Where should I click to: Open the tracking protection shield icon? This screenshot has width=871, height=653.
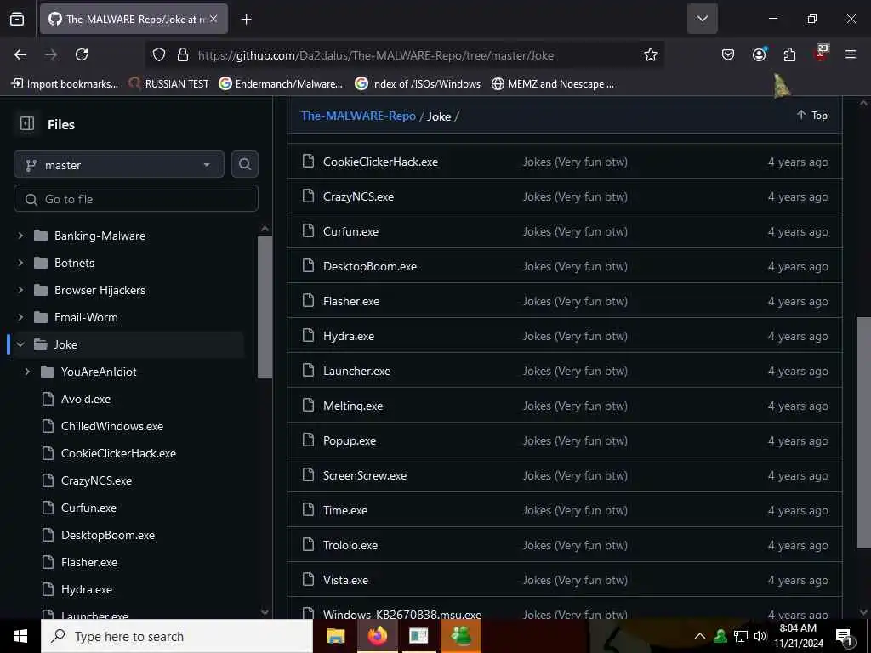pyautogui.click(x=159, y=54)
